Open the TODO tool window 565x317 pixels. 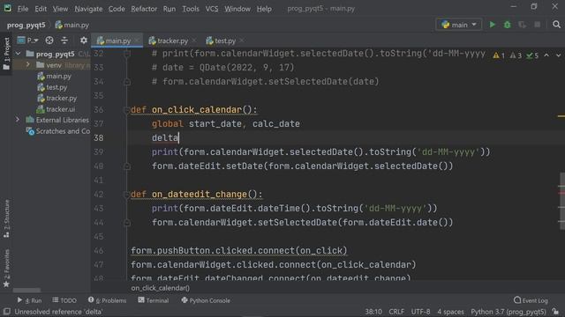64,300
